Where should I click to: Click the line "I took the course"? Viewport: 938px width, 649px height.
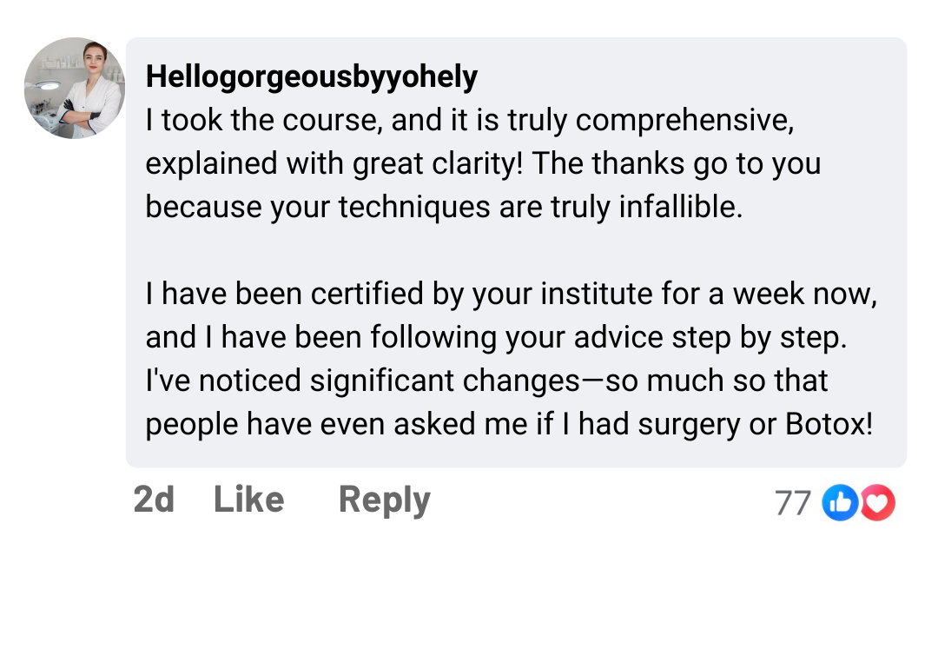pos(261,121)
